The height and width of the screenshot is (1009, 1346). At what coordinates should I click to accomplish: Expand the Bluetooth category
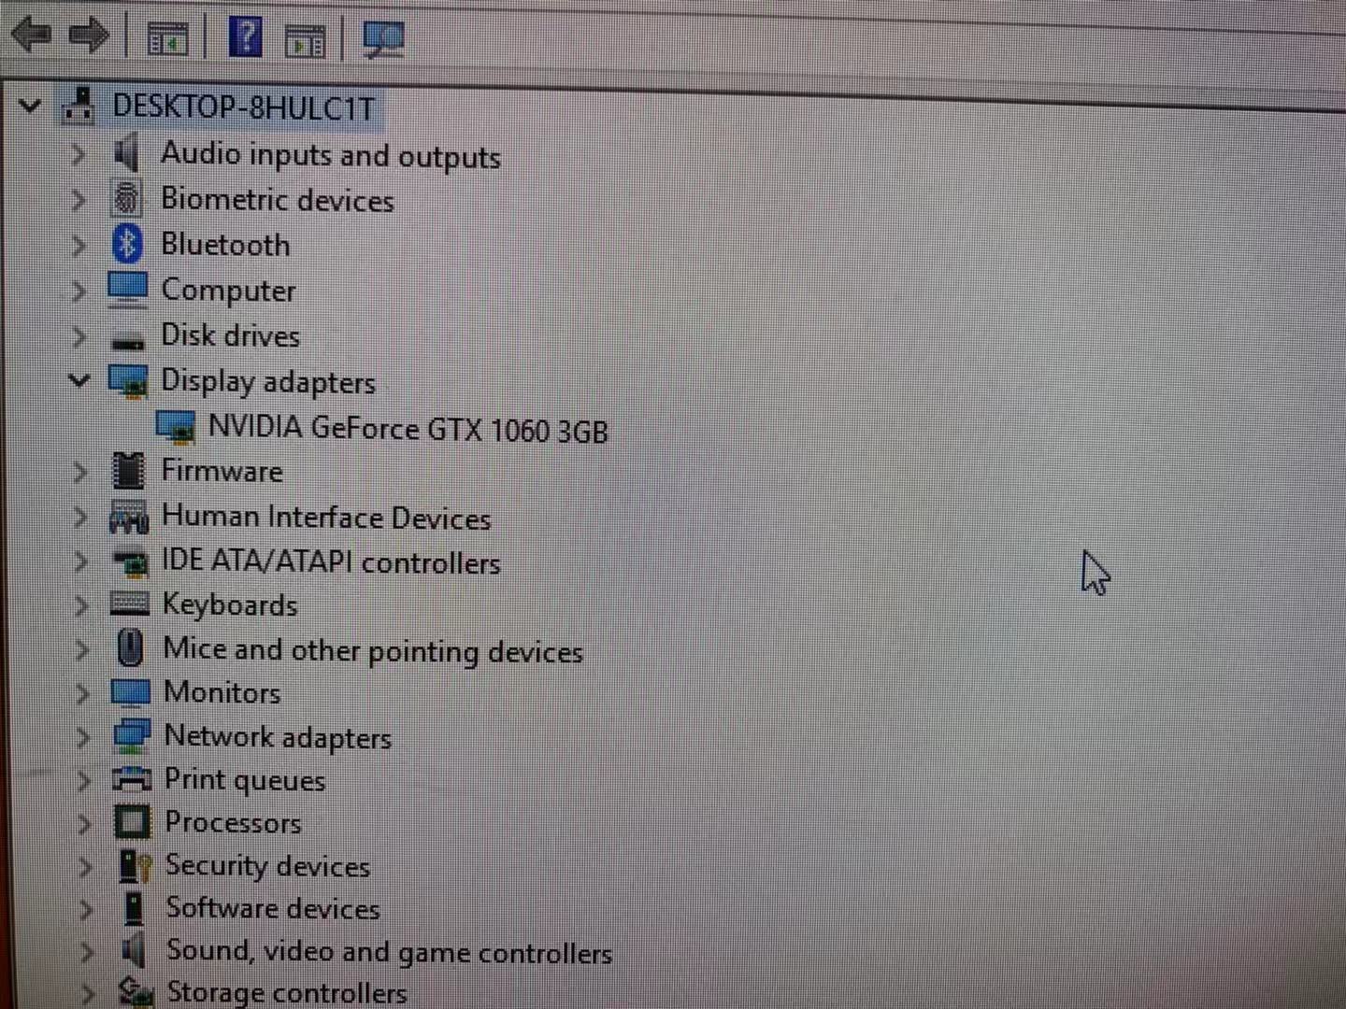click(x=79, y=245)
